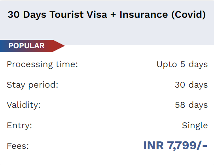The image size is (214, 165).
Task: Click the Processing time label
Action: [42, 64]
